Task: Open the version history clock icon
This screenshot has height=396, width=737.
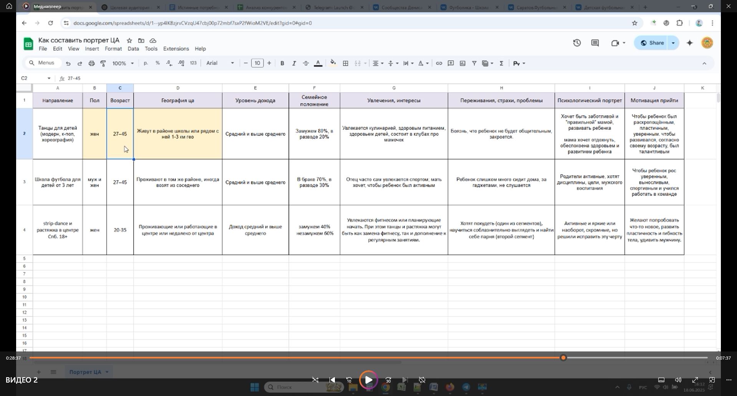Action: click(x=577, y=43)
